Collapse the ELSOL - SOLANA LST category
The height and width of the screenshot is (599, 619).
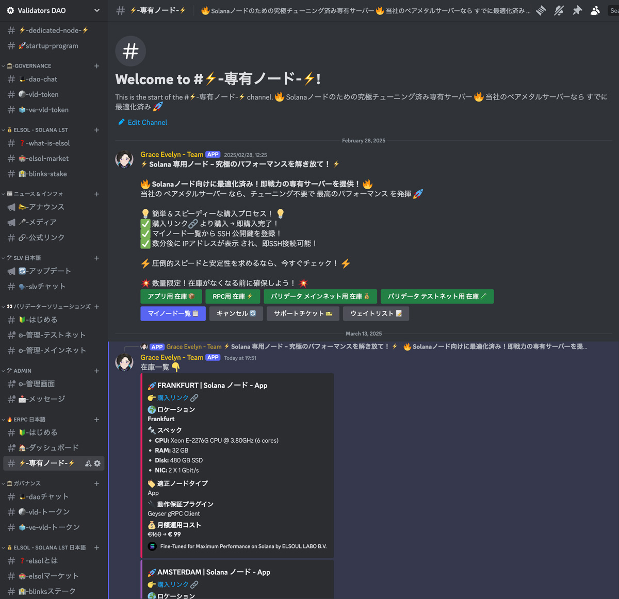click(x=36, y=130)
